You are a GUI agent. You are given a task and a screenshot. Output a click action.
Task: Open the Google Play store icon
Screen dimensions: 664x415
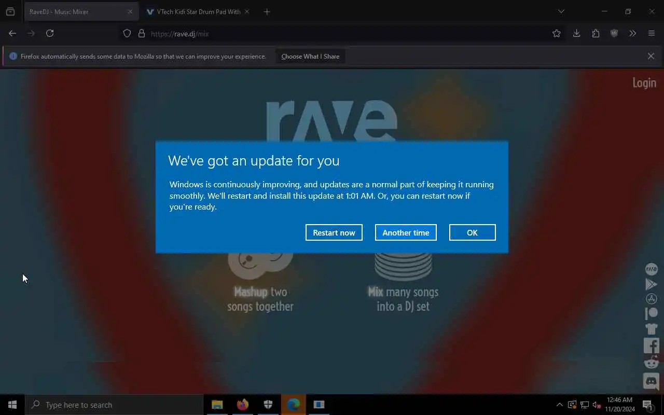click(x=651, y=284)
